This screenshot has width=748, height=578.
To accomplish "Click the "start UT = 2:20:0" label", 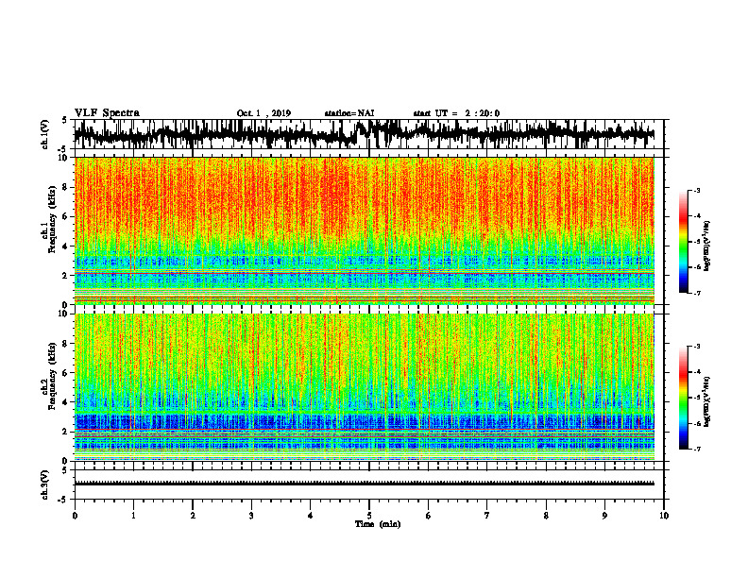I will 456,113.
